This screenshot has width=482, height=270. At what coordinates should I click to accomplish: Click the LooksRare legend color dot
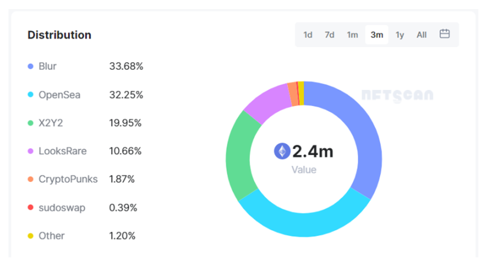tap(30, 151)
